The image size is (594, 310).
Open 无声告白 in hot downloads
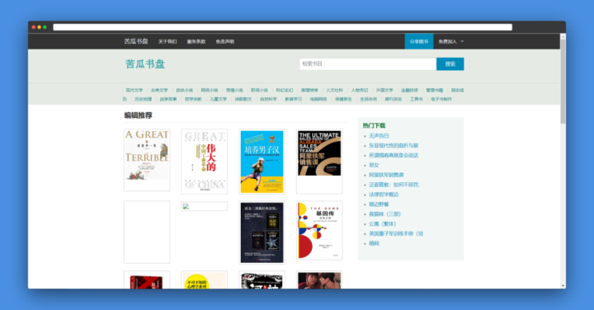click(x=379, y=135)
